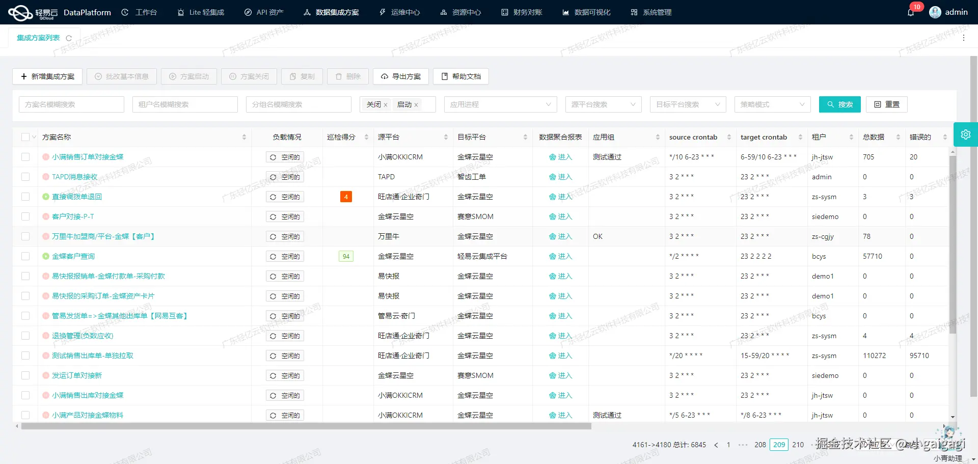Open the notification bell with 10 alerts

point(911,12)
